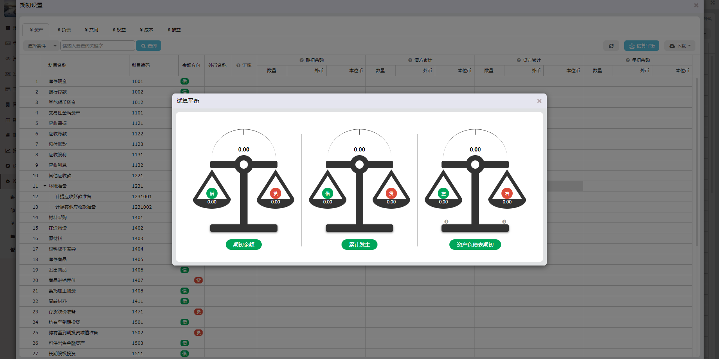Click red 贷 badge on 累计发生 scale
The image size is (719, 359).
pyautogui.click(x=391, y=193)
